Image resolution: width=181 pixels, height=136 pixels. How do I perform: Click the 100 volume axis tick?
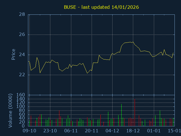21,107
